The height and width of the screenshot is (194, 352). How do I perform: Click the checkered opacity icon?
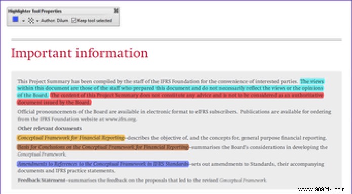click(31, 20)
